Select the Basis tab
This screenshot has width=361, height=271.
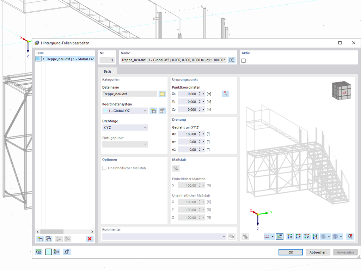click(x=108, y=71)
